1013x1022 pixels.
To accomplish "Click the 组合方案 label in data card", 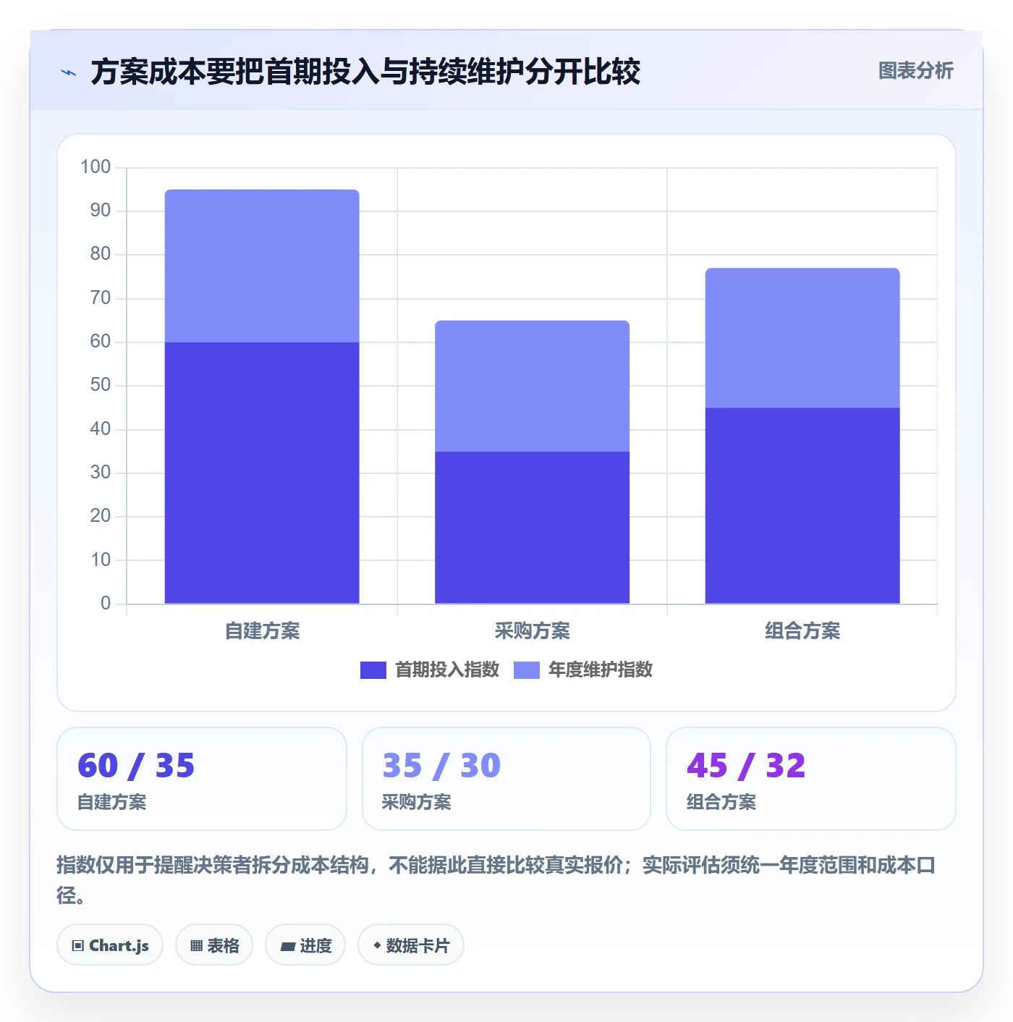I will 721,802.
